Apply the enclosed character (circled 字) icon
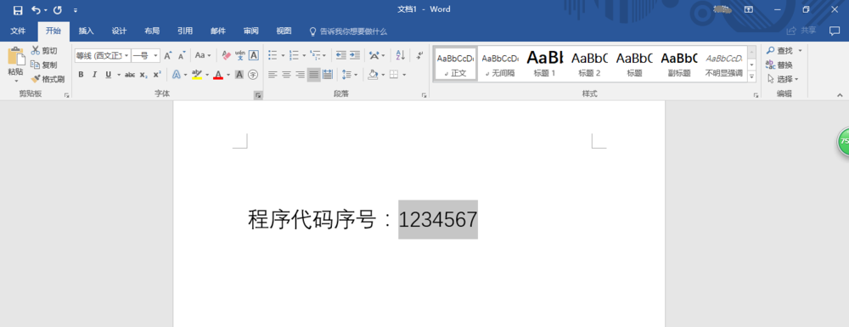849x327 pixels. click(x=253, y=75)
